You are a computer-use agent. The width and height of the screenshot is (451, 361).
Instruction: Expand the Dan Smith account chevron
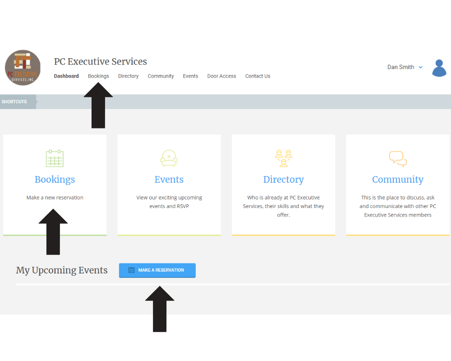[420, 67]
